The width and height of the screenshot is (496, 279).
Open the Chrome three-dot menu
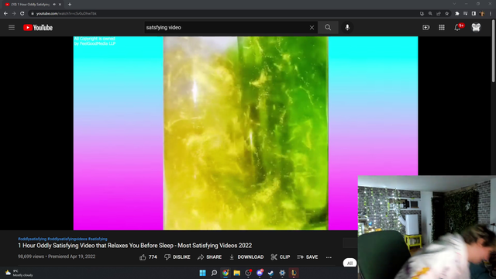pos(491,14)
